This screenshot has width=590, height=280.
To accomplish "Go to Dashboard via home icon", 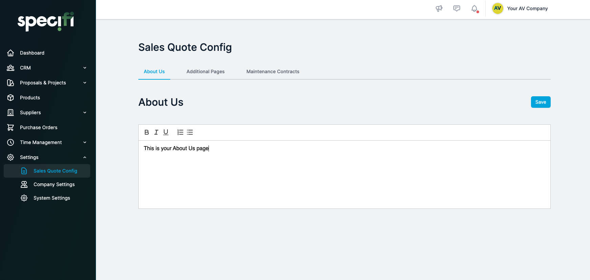I will pos(11,53).
